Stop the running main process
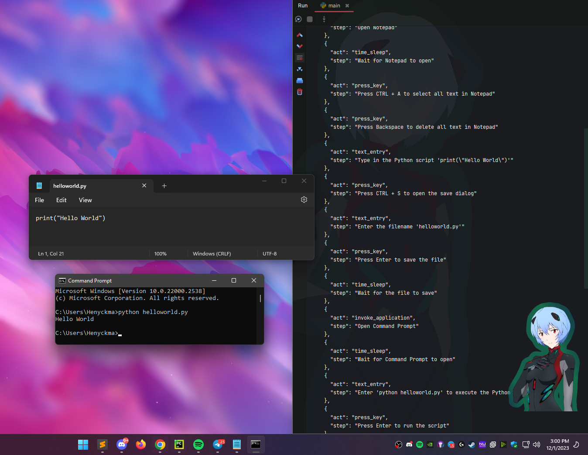Viewport: 588px width, 455px height. (310, 19)
